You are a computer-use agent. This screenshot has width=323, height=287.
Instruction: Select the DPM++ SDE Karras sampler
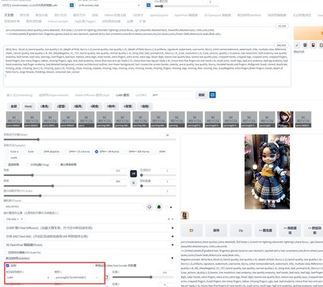pyautogui.click(x=126, y=151)
